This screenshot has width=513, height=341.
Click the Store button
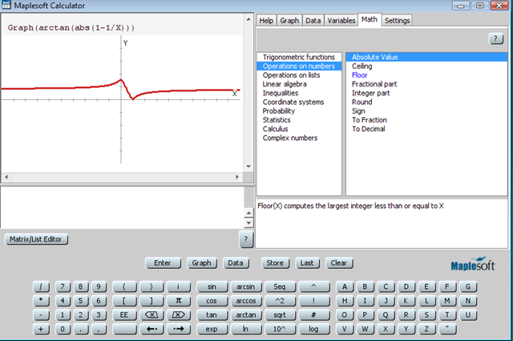(x=275, y=263)
